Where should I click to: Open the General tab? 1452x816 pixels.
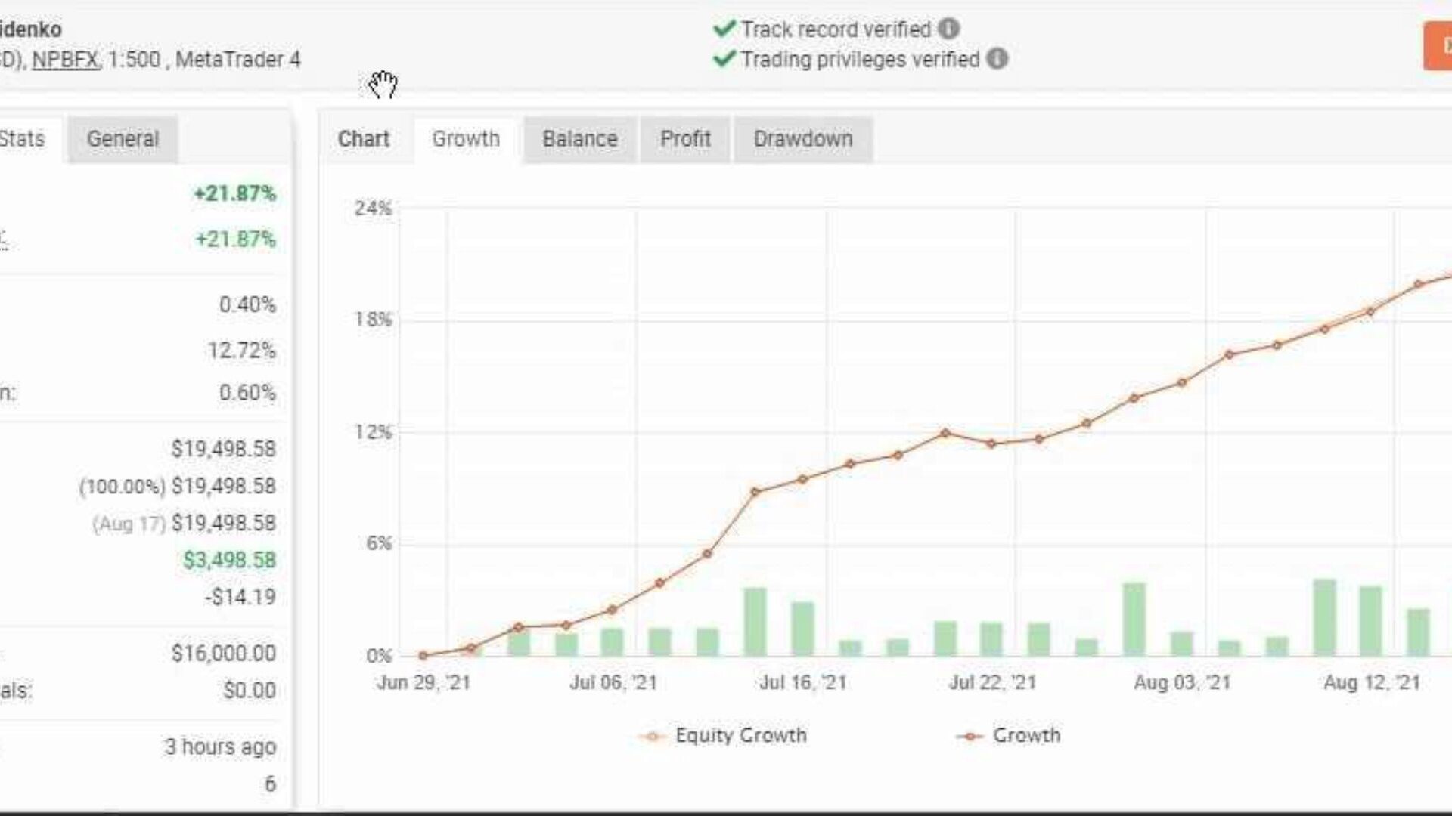click(123, 139)
